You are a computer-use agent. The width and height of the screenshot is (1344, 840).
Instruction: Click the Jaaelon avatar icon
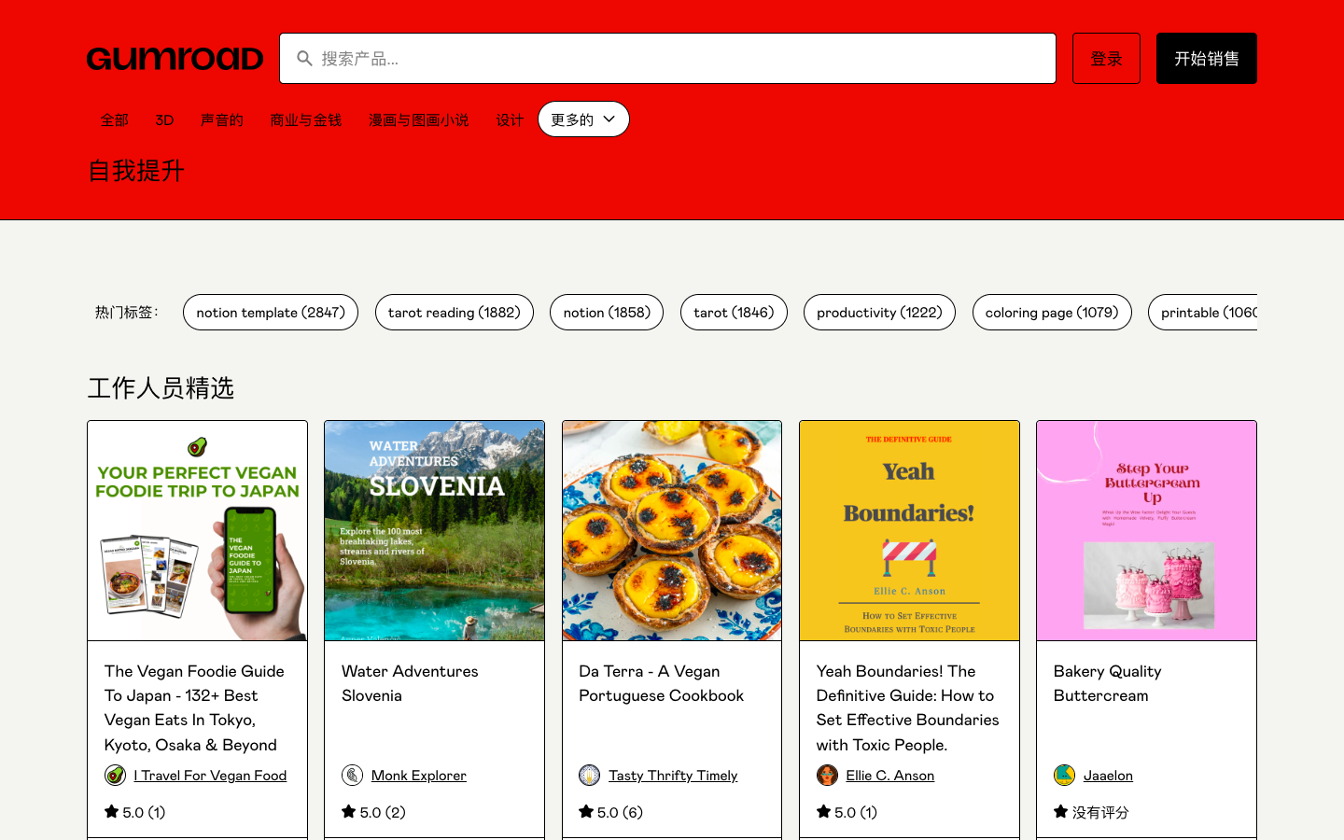[x=1064, y=775]
